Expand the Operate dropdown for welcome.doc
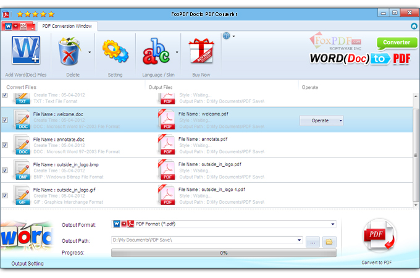Viewport: 420px width, 278px height. (x=340, y=120)
